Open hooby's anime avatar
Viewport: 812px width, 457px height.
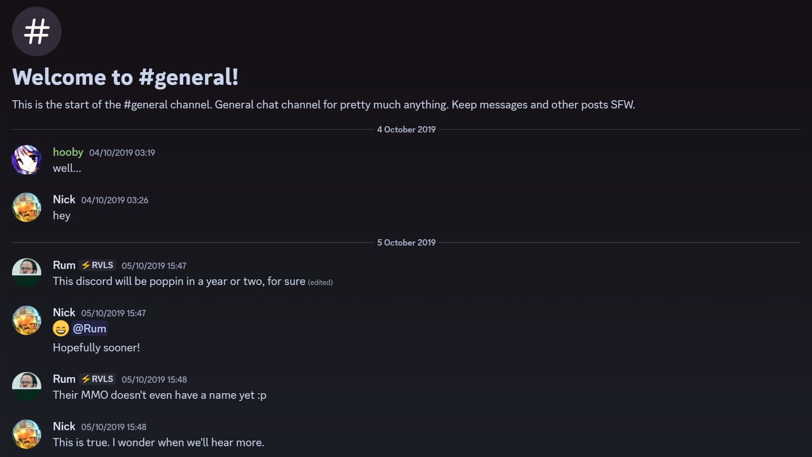(26, 160)
